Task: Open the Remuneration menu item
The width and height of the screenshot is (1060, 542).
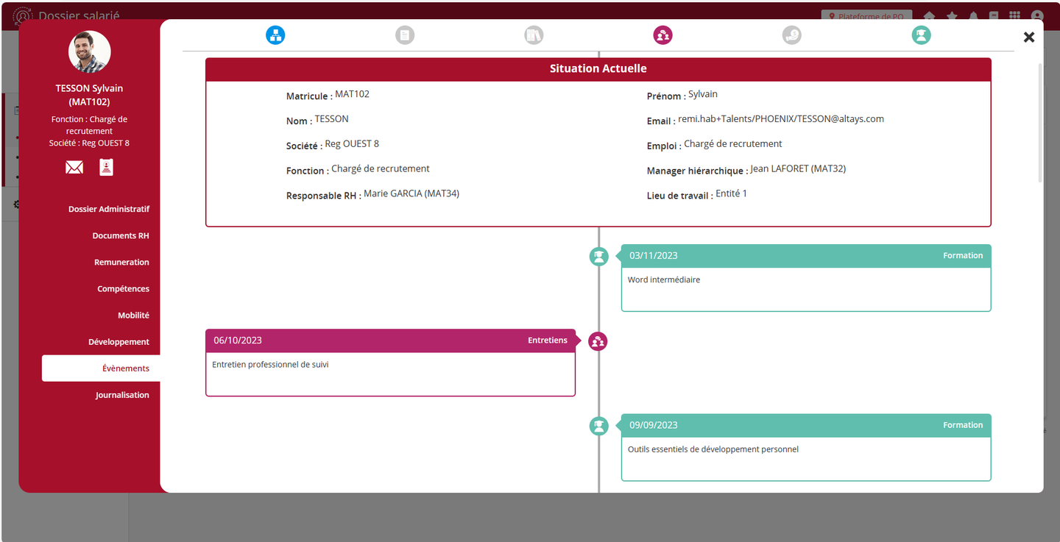Action: 121,263
